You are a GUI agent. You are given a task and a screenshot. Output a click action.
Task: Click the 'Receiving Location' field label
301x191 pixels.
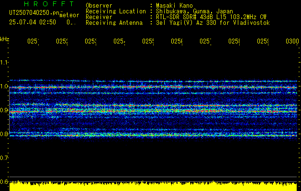pyautogui.click(x=116, y=11)
